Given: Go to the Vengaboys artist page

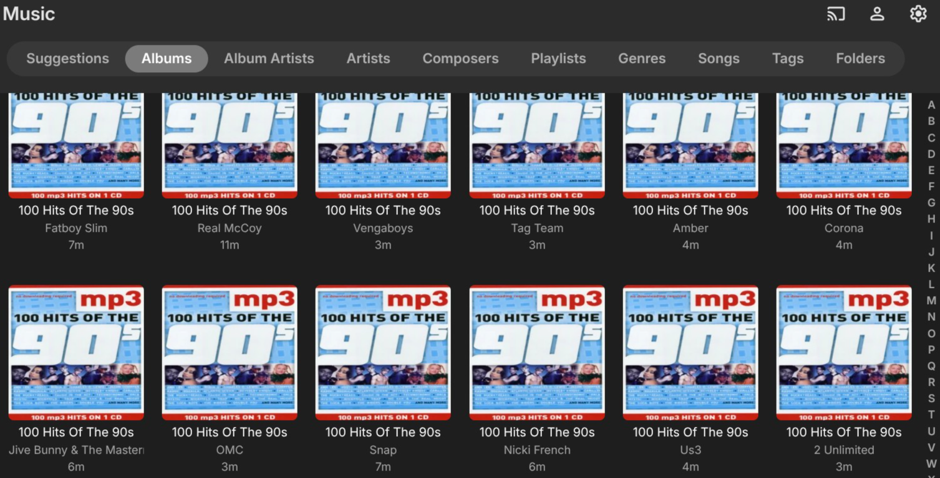Looking at the screenshot, I should click(x=383, y=228).
